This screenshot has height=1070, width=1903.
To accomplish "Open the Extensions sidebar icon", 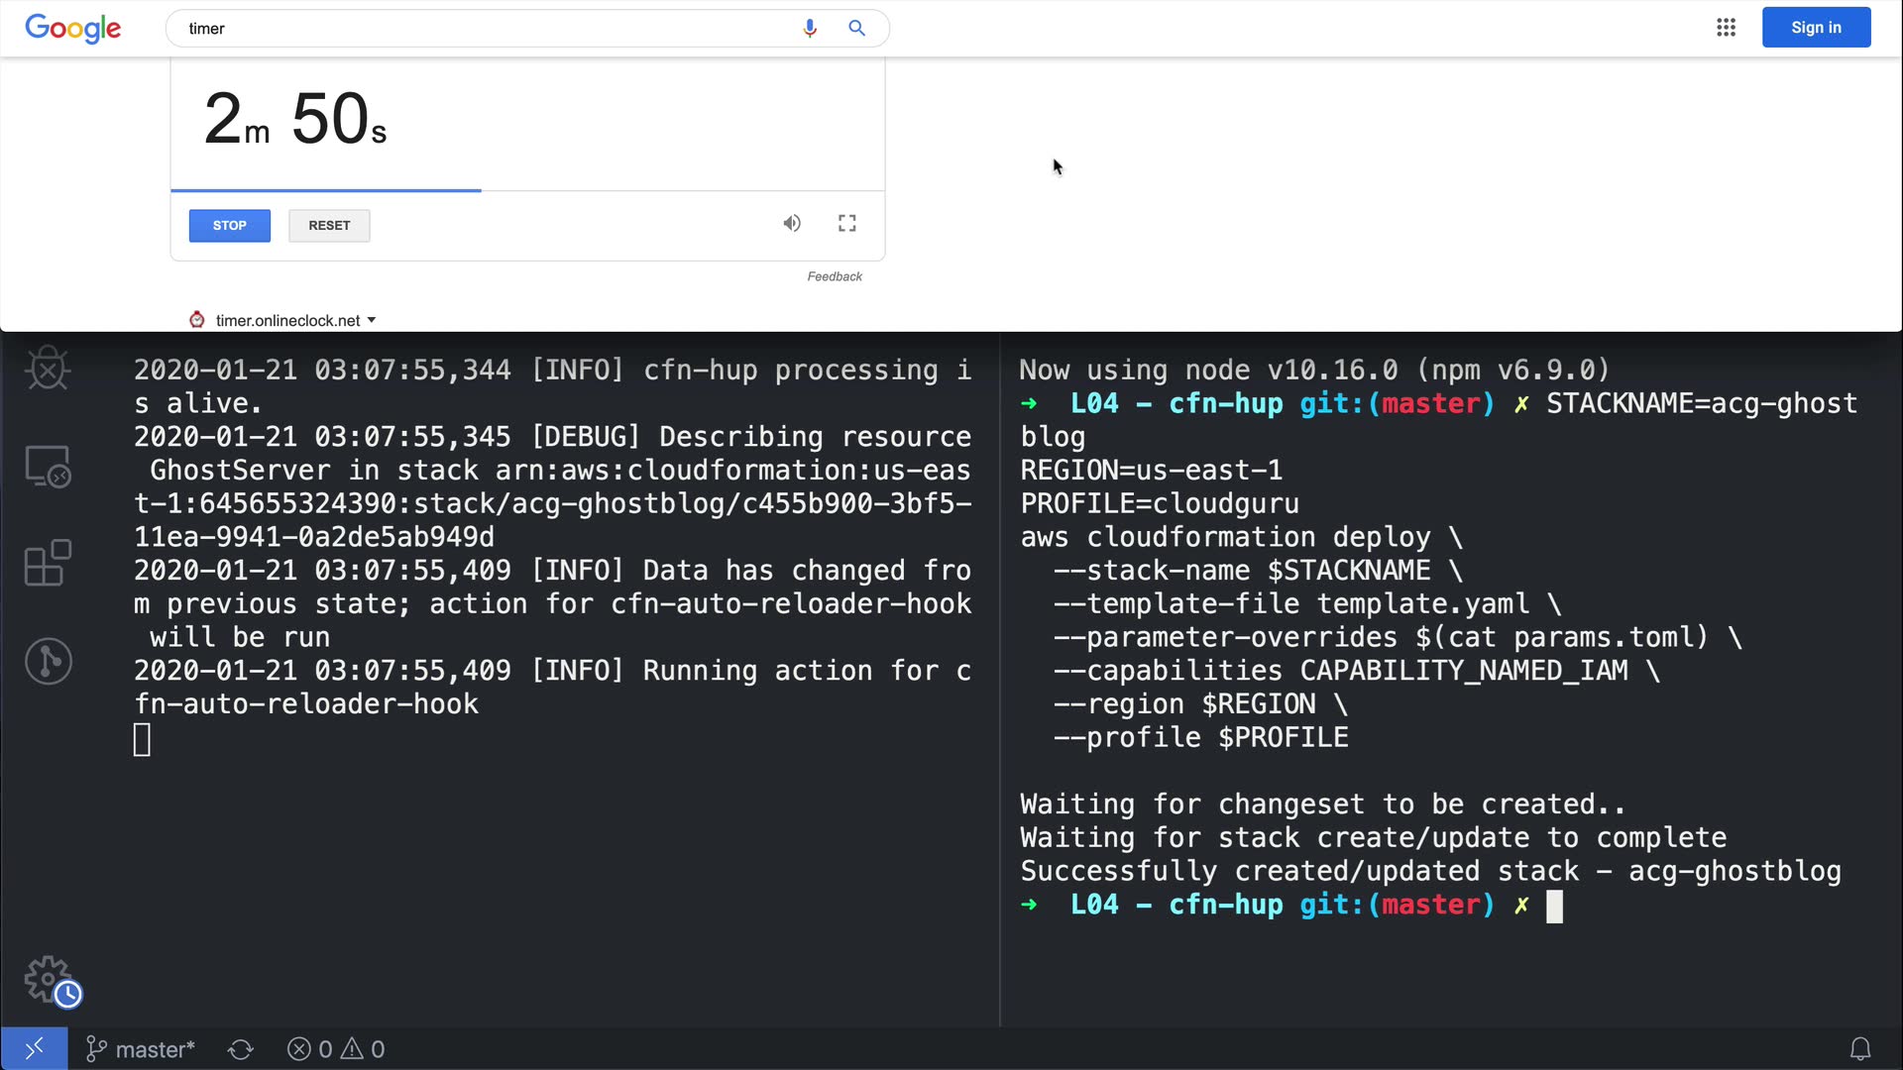I will point(48,563).
